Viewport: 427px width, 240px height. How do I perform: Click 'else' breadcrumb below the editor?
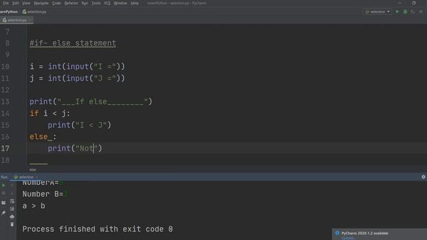[33, 169]
